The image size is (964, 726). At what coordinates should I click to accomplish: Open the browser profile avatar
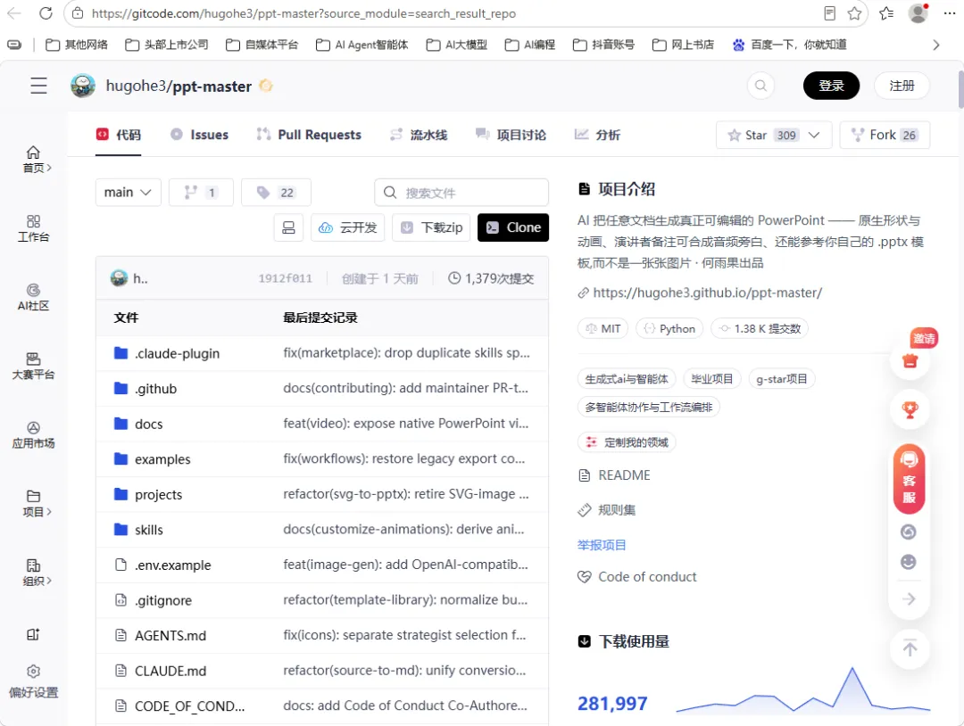(x=918, y=13)
